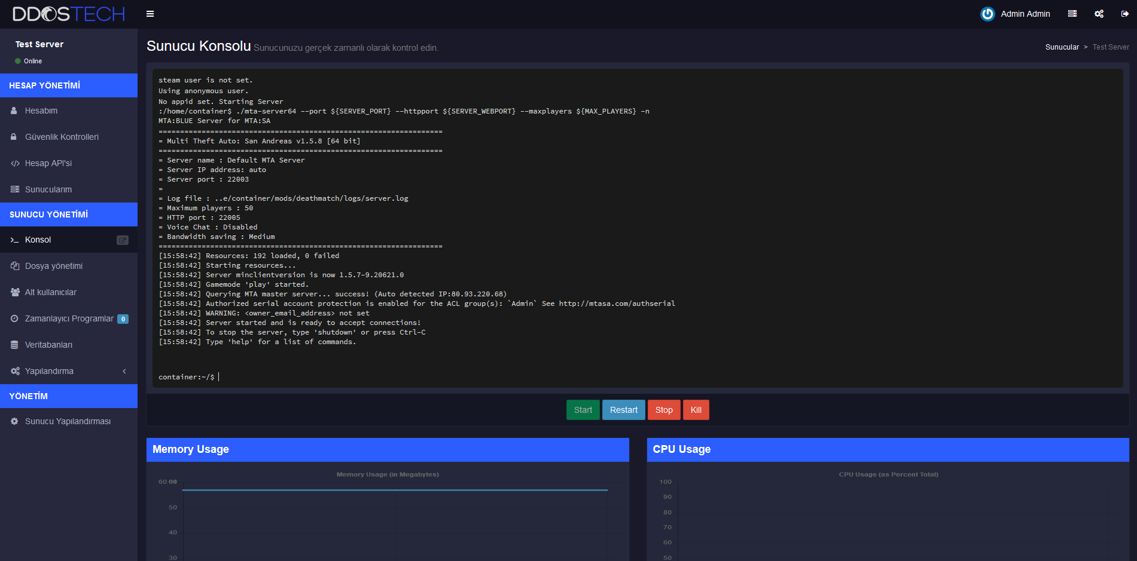Viewport: 1137px width, 561px height.
Task: Click the CPU Usage panel header
Action: tap(888, 449)
